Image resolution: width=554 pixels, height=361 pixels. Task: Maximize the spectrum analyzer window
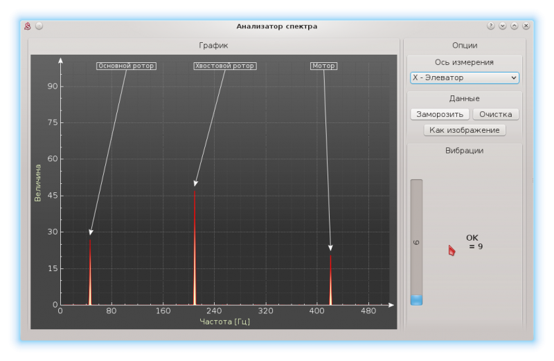point(515,26)
